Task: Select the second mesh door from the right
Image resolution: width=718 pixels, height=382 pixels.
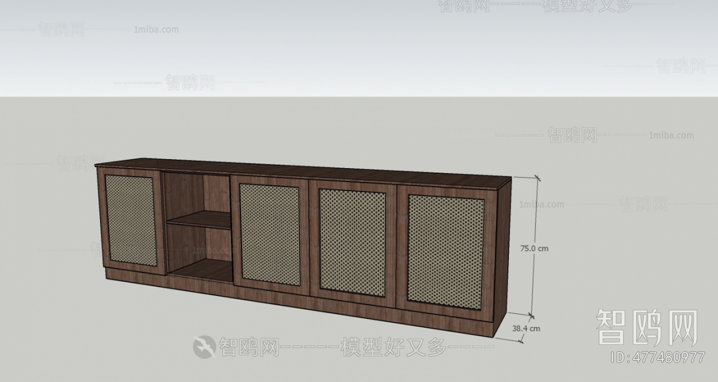Action: pyautogui.click(x=353, y=243)
